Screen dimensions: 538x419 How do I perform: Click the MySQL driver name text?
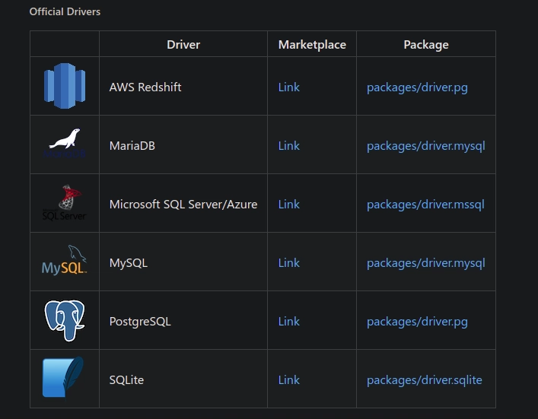click(x=129, y=263)
